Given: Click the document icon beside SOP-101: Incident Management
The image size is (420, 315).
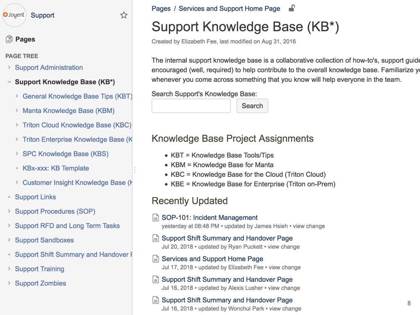Looking at the screenshot, I should 155,217.
